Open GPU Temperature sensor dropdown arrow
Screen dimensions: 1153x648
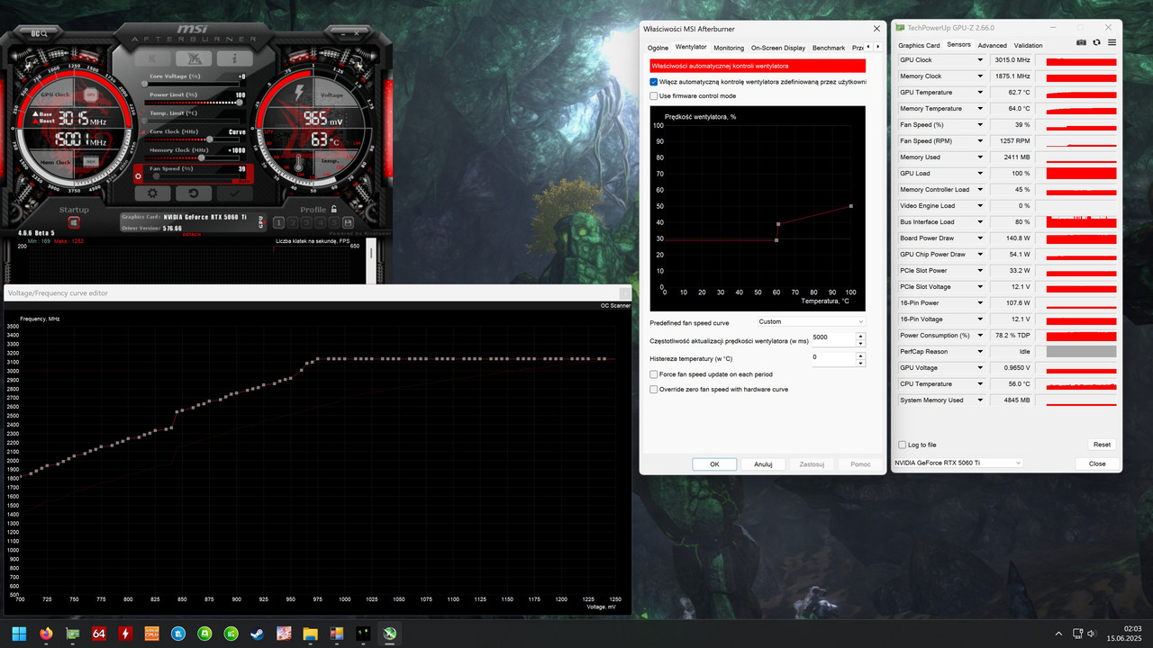coord(980,93)
